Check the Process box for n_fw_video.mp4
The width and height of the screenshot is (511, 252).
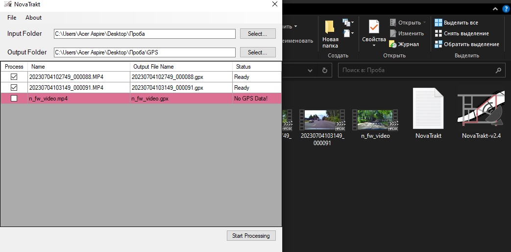14,99
